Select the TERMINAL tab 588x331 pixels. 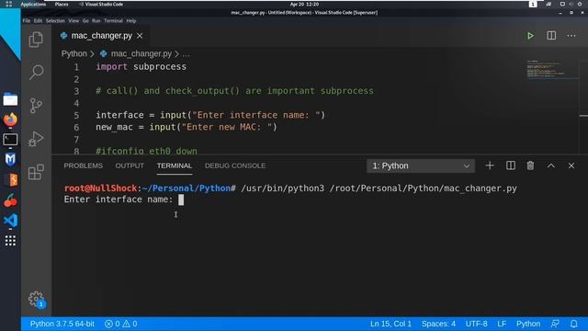click(175, 165)
